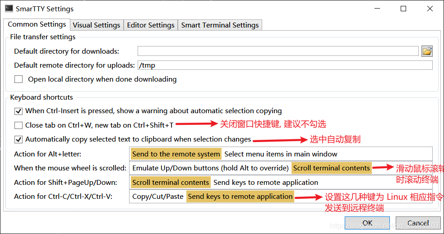The height and width of the screenshot is (234, 444).
Task: Uncheck Automatically copy selected text to clipboard
Action: (x=18, y=139)
